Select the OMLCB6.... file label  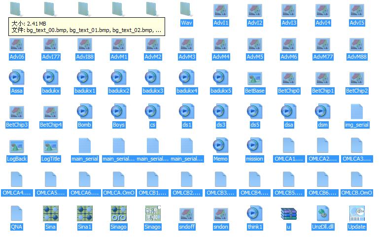click(322, 193)
